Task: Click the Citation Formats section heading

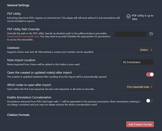Action: tap(18, 115)
